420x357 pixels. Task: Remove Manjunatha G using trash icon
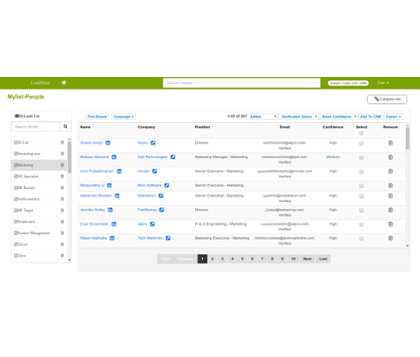pos(390,185)
